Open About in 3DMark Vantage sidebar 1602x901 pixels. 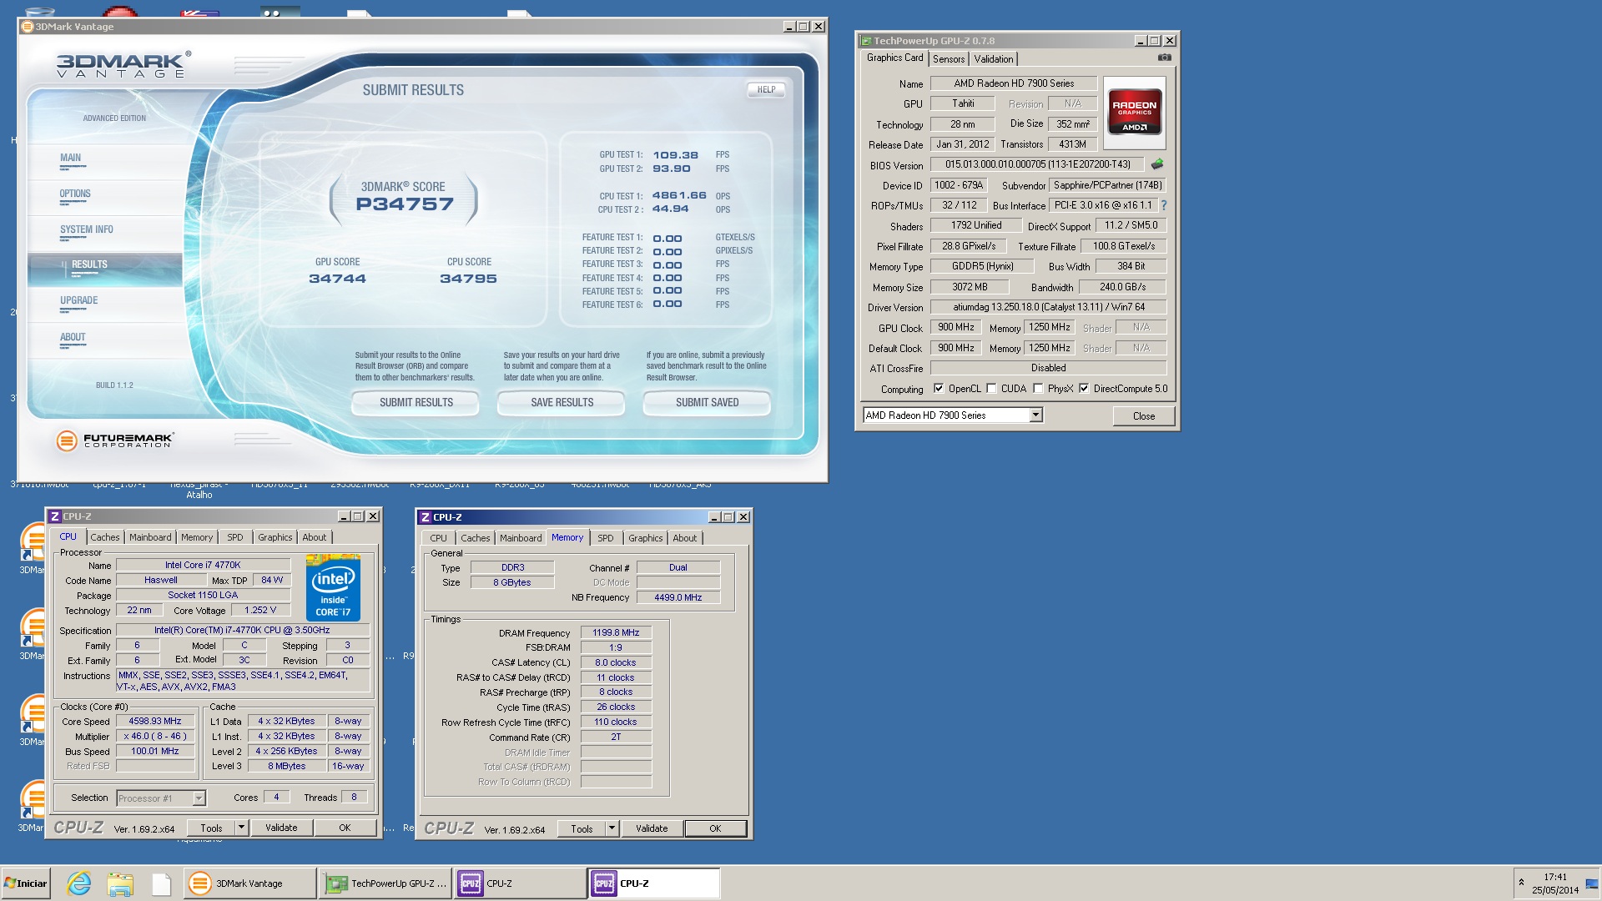pos(73,337)
